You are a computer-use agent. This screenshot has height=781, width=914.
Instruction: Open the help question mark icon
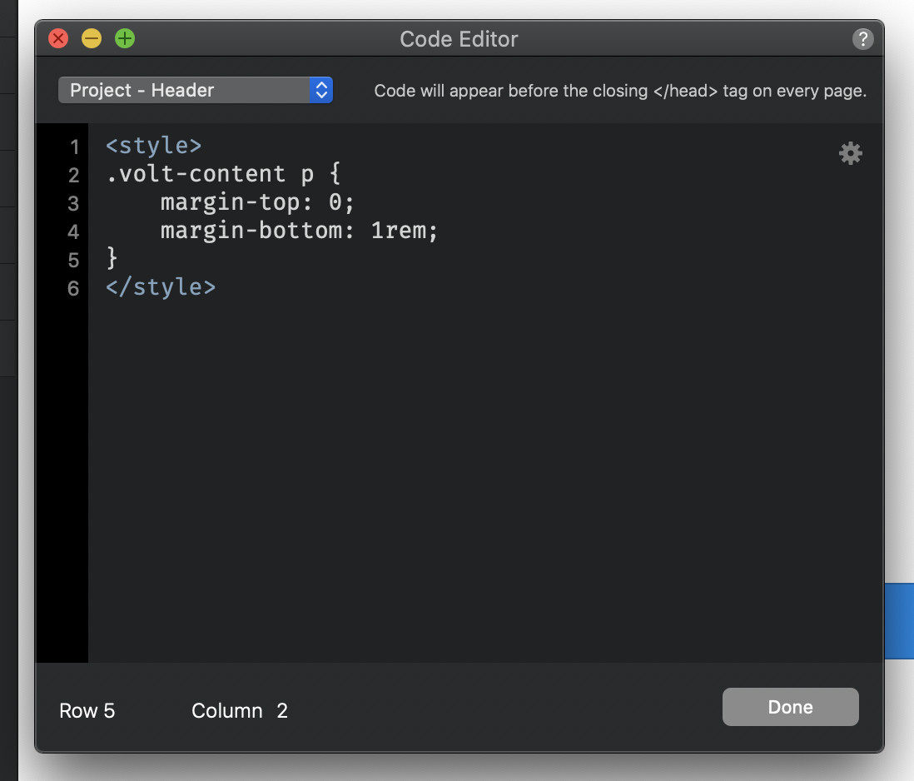(x=862, y=39)
